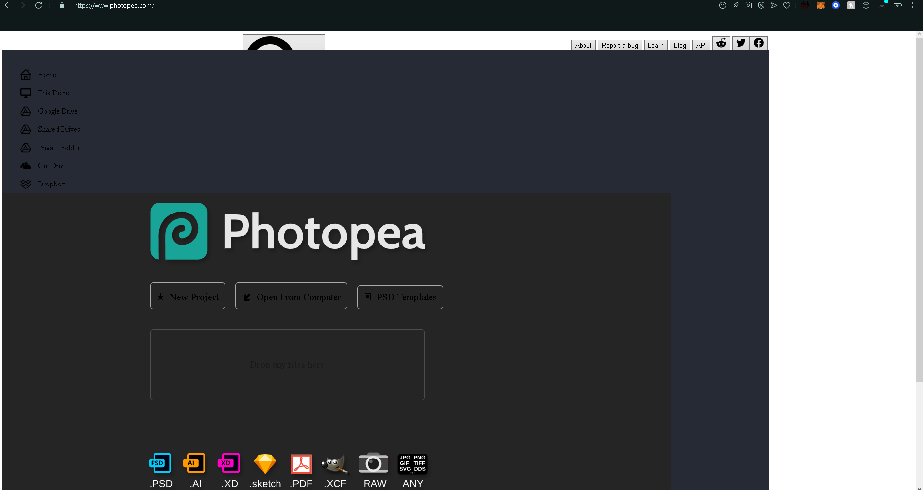Visit Photopea's Reddit page
The width and height of the screenshot is (923, 490).
pyautogui.click(x=721, y=43)
